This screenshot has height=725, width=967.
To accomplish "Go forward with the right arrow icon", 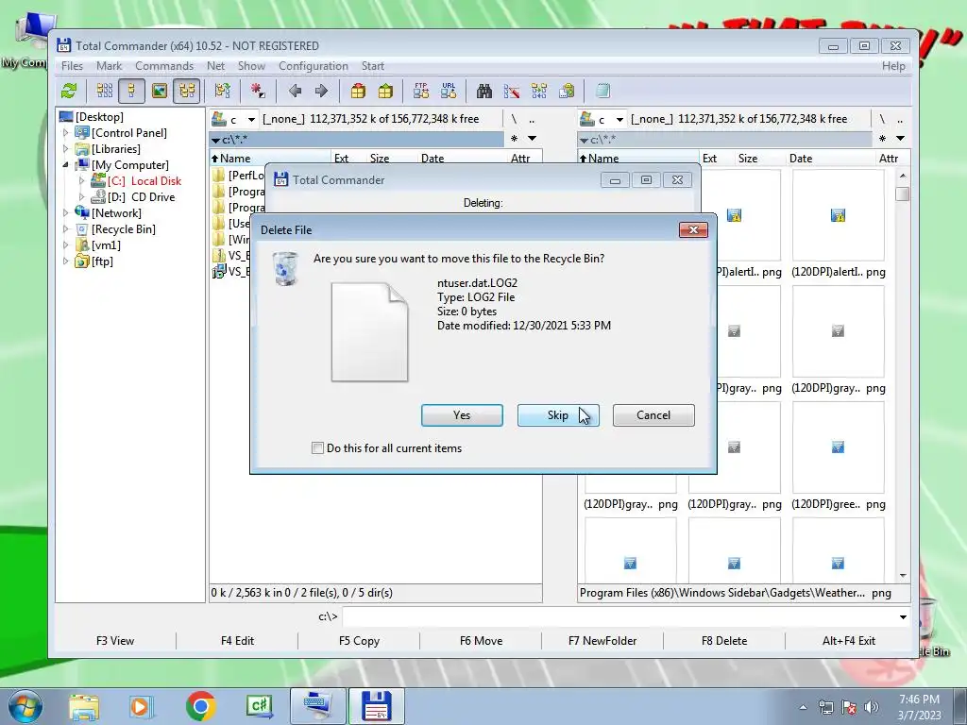I will [321, 92].
